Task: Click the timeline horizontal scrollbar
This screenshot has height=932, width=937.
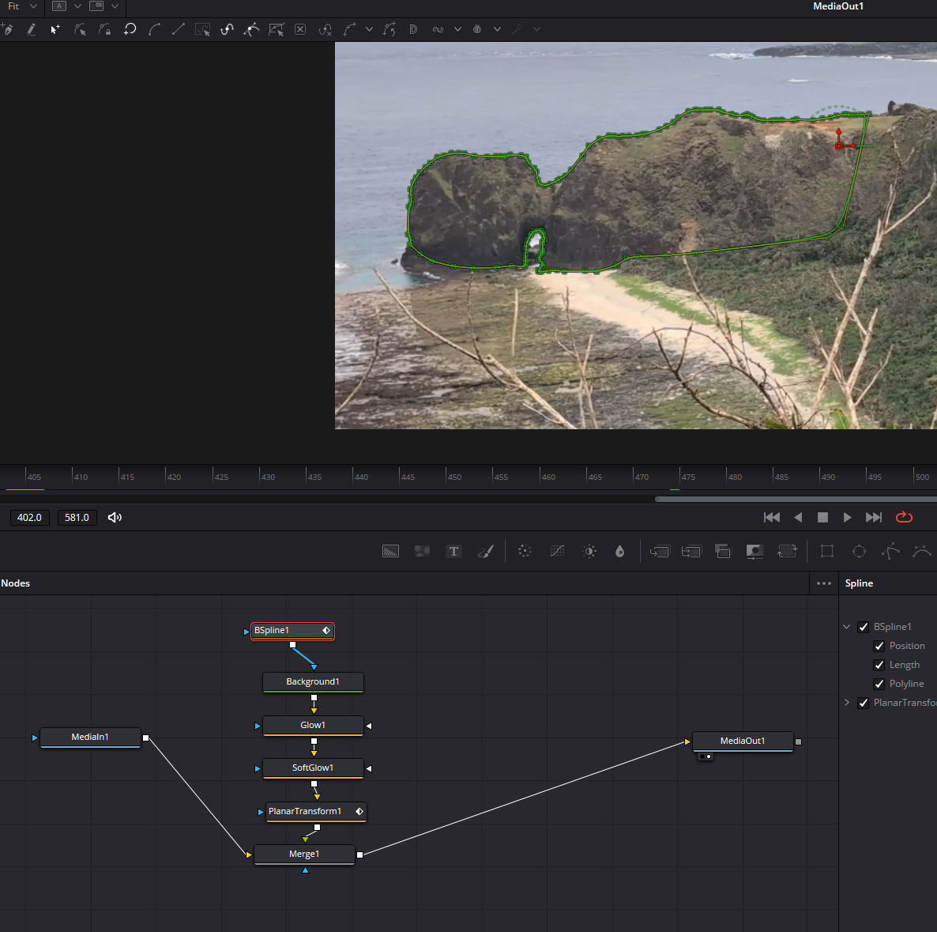Action: [x=796, y=499]
